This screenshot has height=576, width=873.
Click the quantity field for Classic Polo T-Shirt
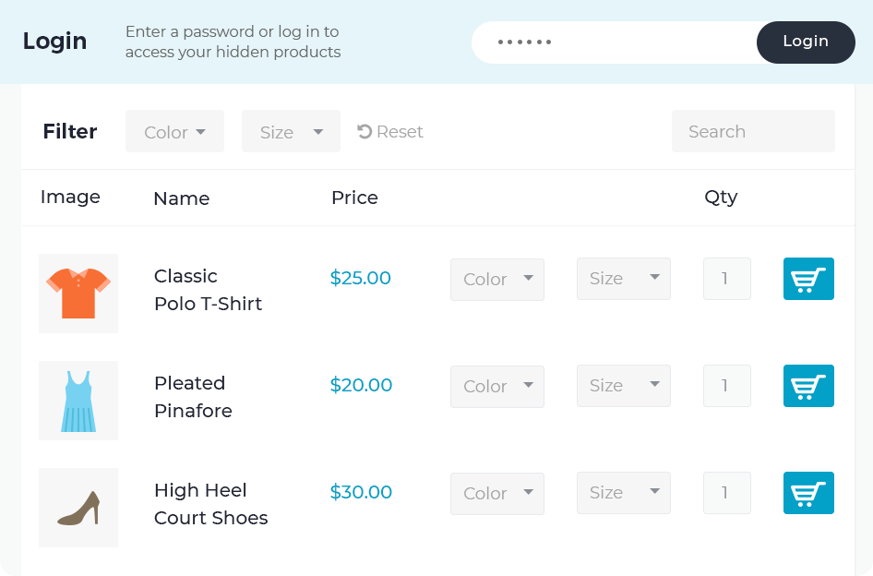pyautogui.click(x=726, y=278)
